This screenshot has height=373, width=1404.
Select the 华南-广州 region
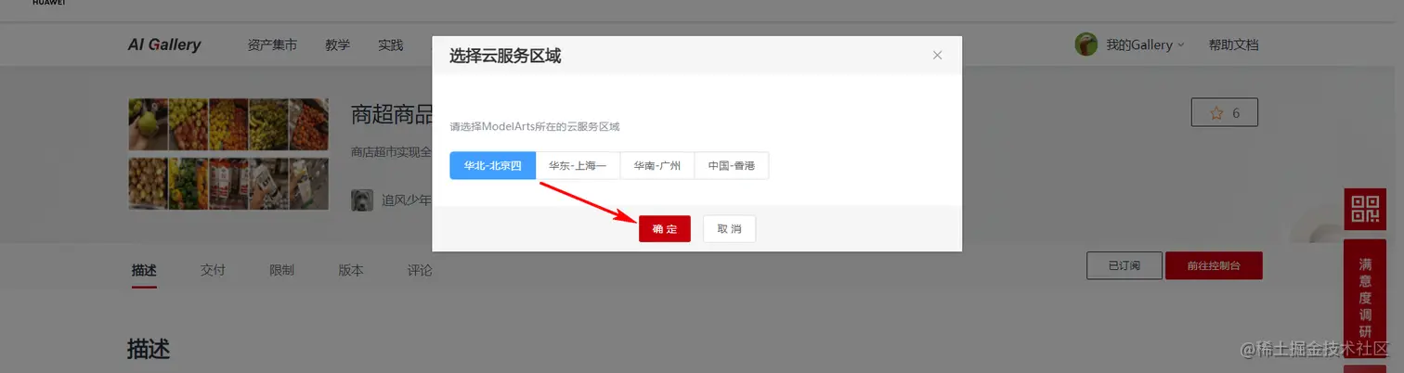click(657, 166)
